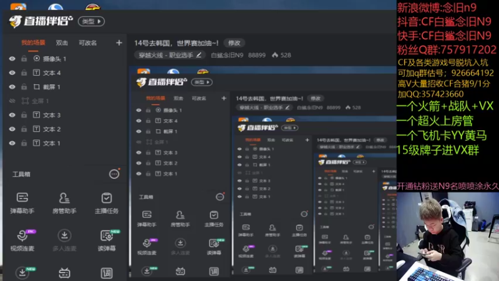Hide the 文本 2 source
This screenshot has height=281, width=499.
coord(12,129)
